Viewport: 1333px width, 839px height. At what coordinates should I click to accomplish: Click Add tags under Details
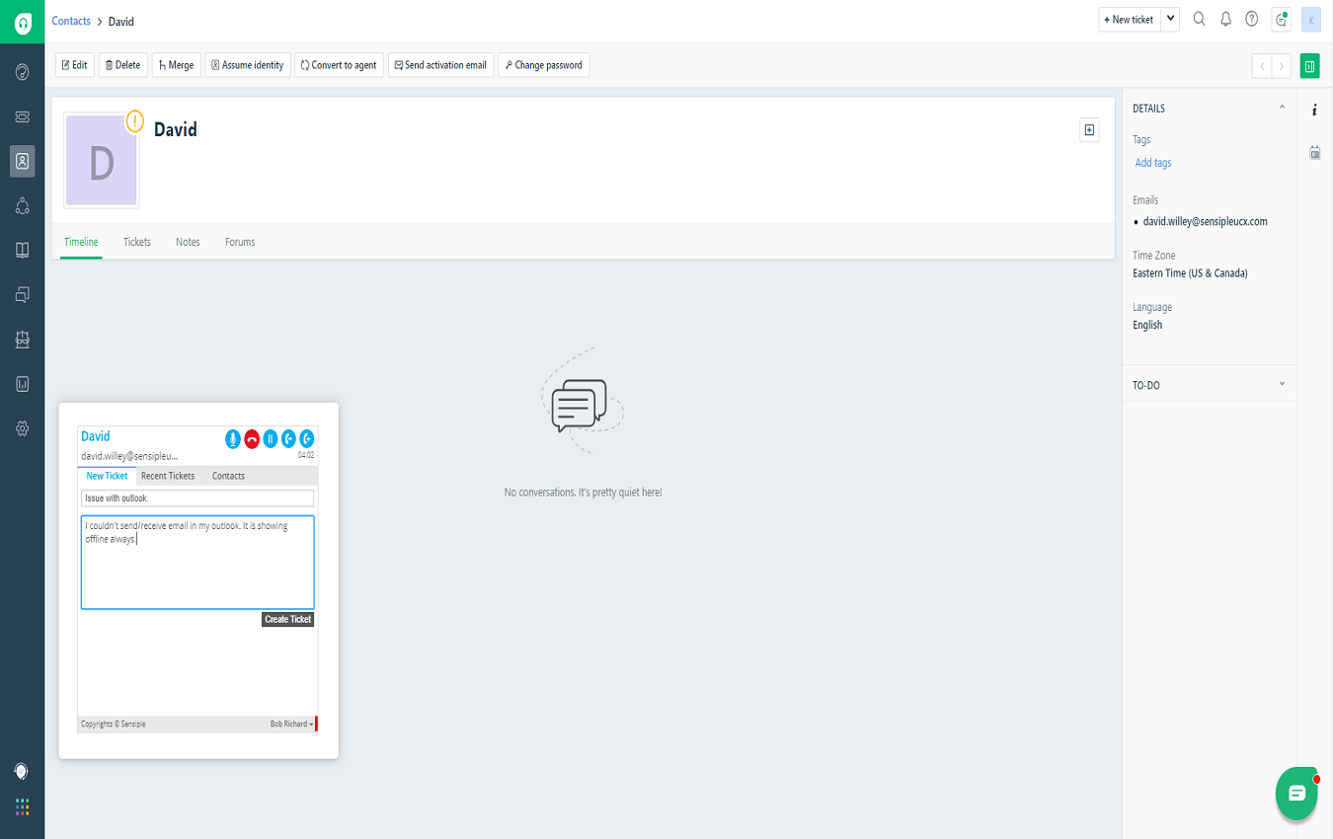point(1152,162)
